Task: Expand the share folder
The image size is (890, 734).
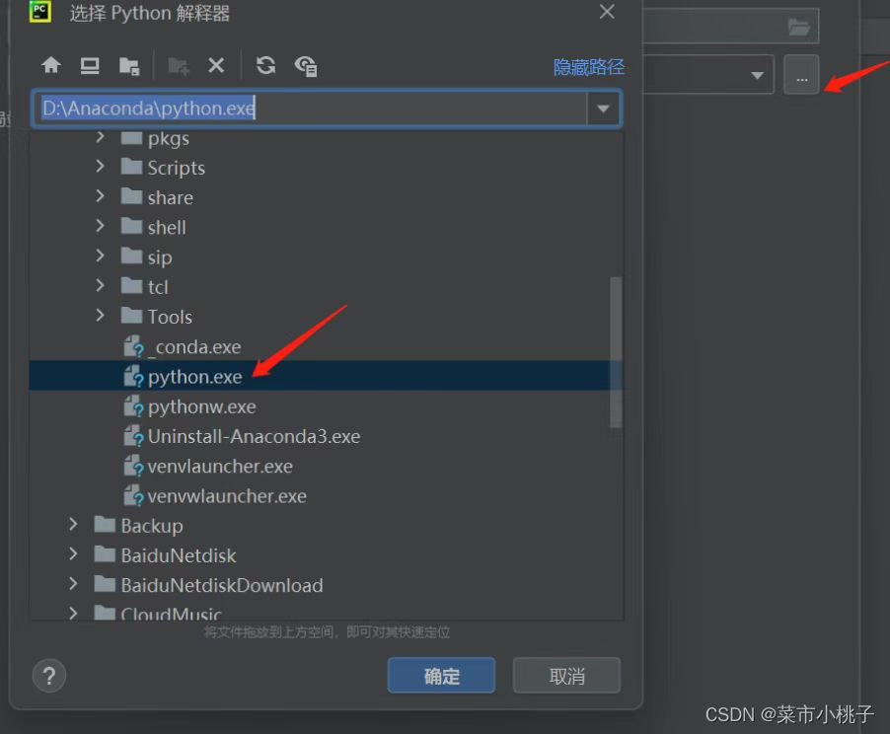Action: tap(100, 196)
